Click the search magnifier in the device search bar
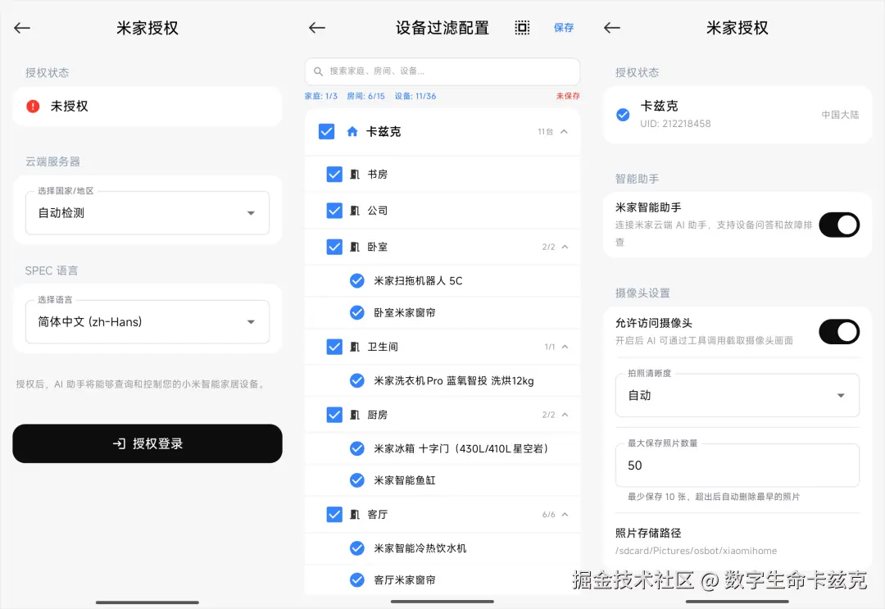The image size is (885, 609). click(319, 71)
